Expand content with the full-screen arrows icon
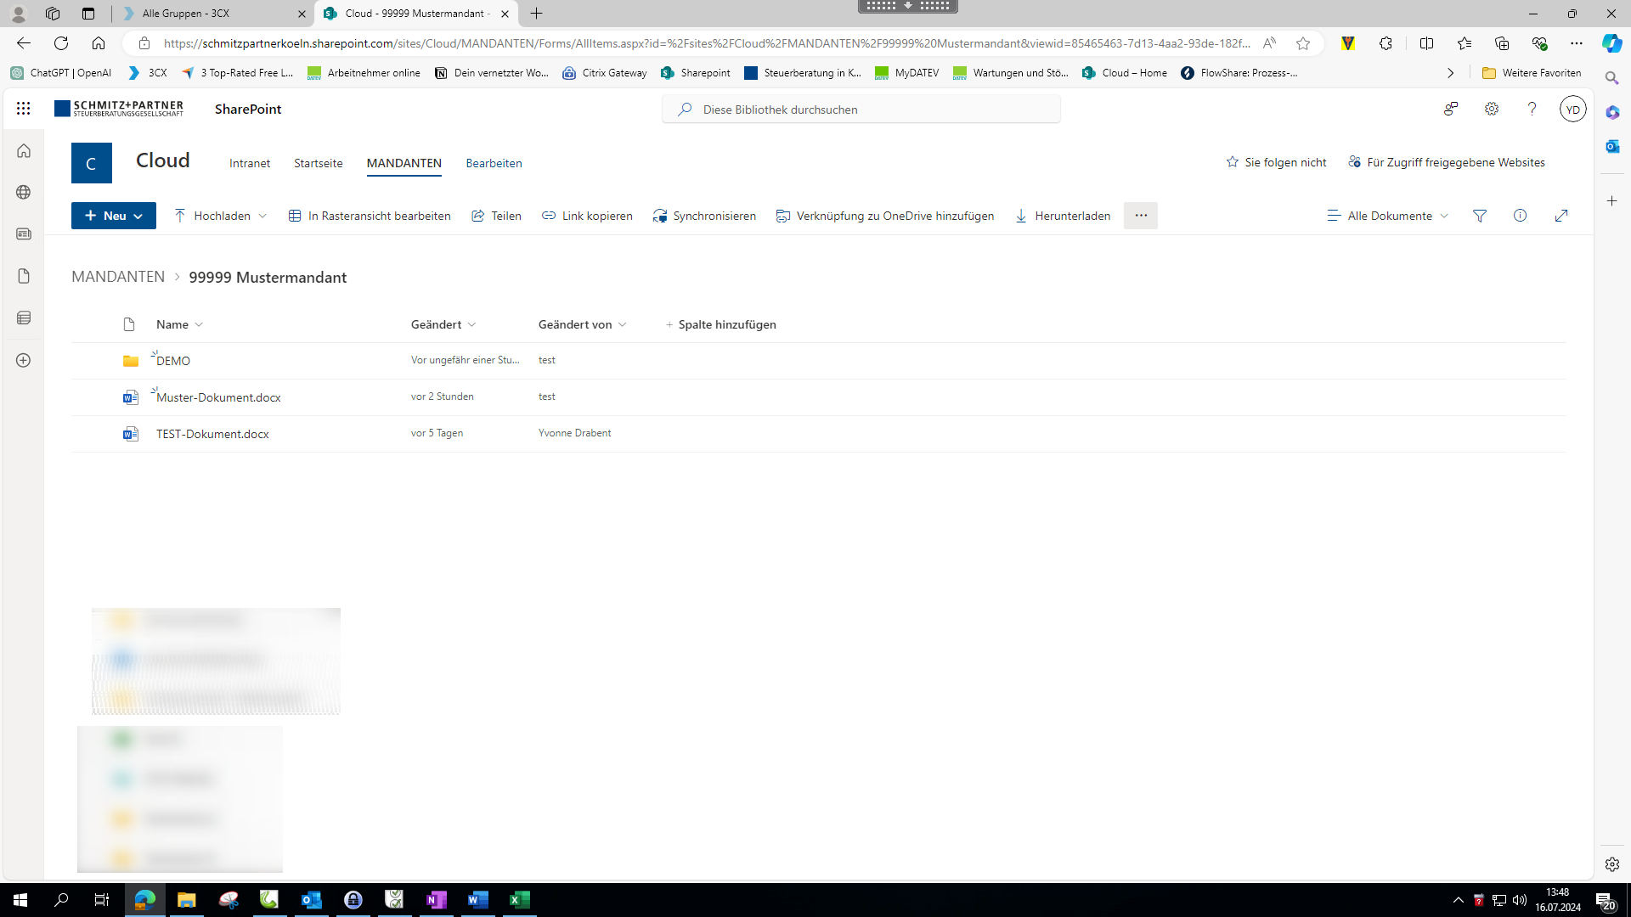Viewport: 1631px width, 917px height. pos(1561,216)
